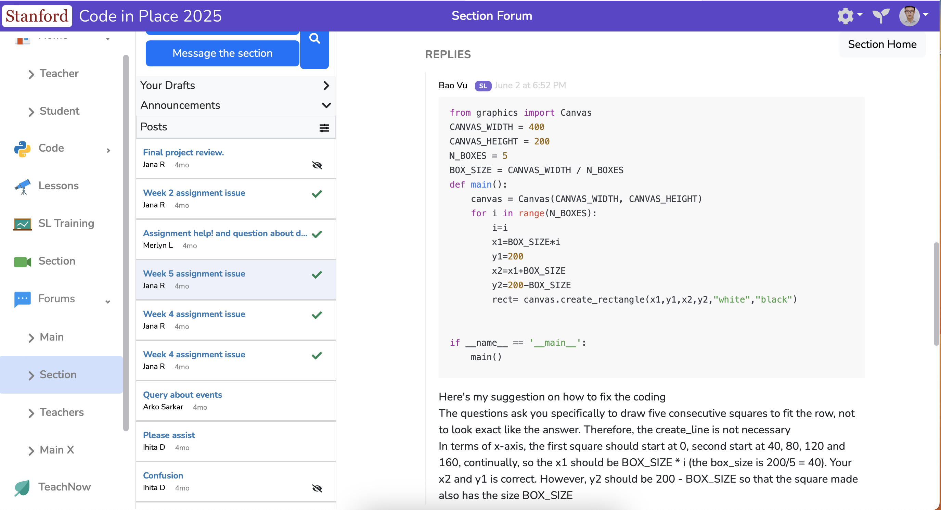Screen dimensions: 941x510
Task: Click resolved checkmark on Week 2 assignment issue
Action: 317,194
